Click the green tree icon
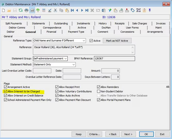This screenshot has height=139, width=172. tap(38, 10)
